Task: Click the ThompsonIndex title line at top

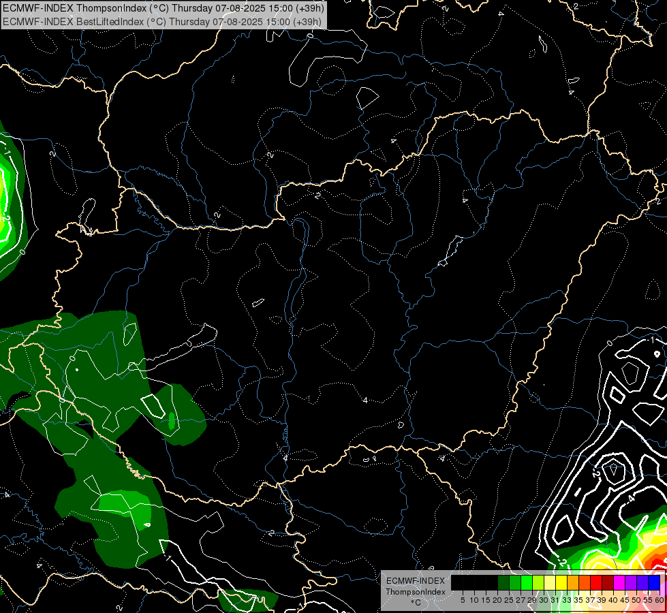Action: pyautogui.click(x=164, y=8)
